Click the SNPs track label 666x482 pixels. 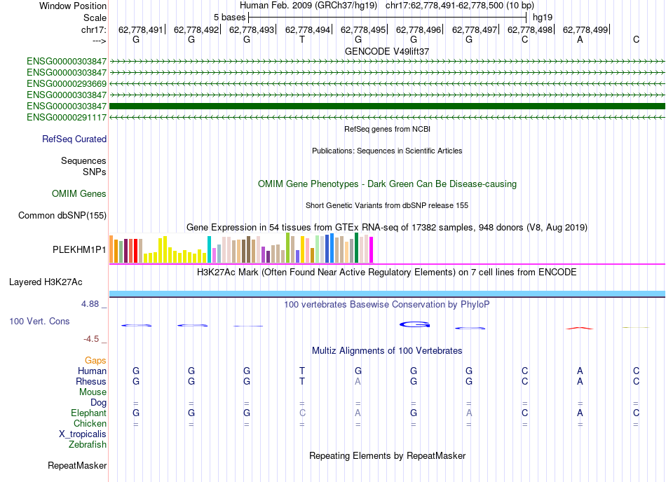(95, 172)
